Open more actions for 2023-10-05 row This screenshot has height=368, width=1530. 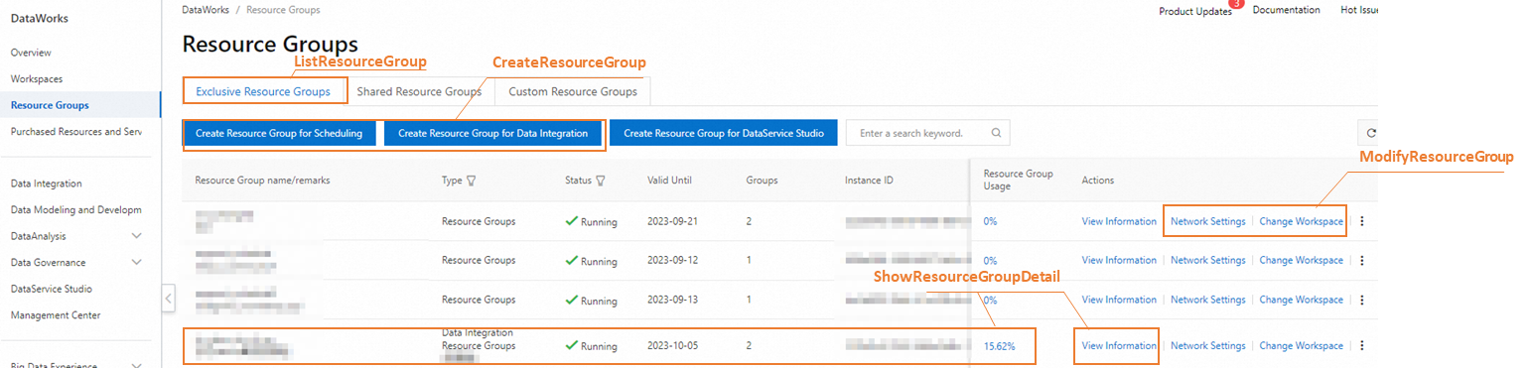[1362, 345]
